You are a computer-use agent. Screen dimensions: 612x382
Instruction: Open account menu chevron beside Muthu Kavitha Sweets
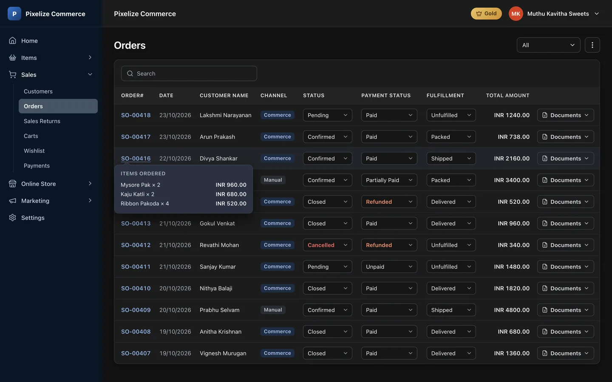[x=596, y=14]
